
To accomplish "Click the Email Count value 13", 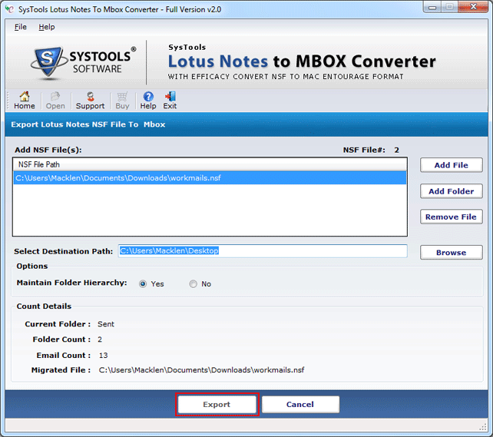I will [103, 356].
